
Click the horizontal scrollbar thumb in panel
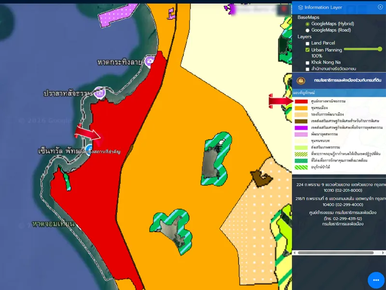point(335,253)
